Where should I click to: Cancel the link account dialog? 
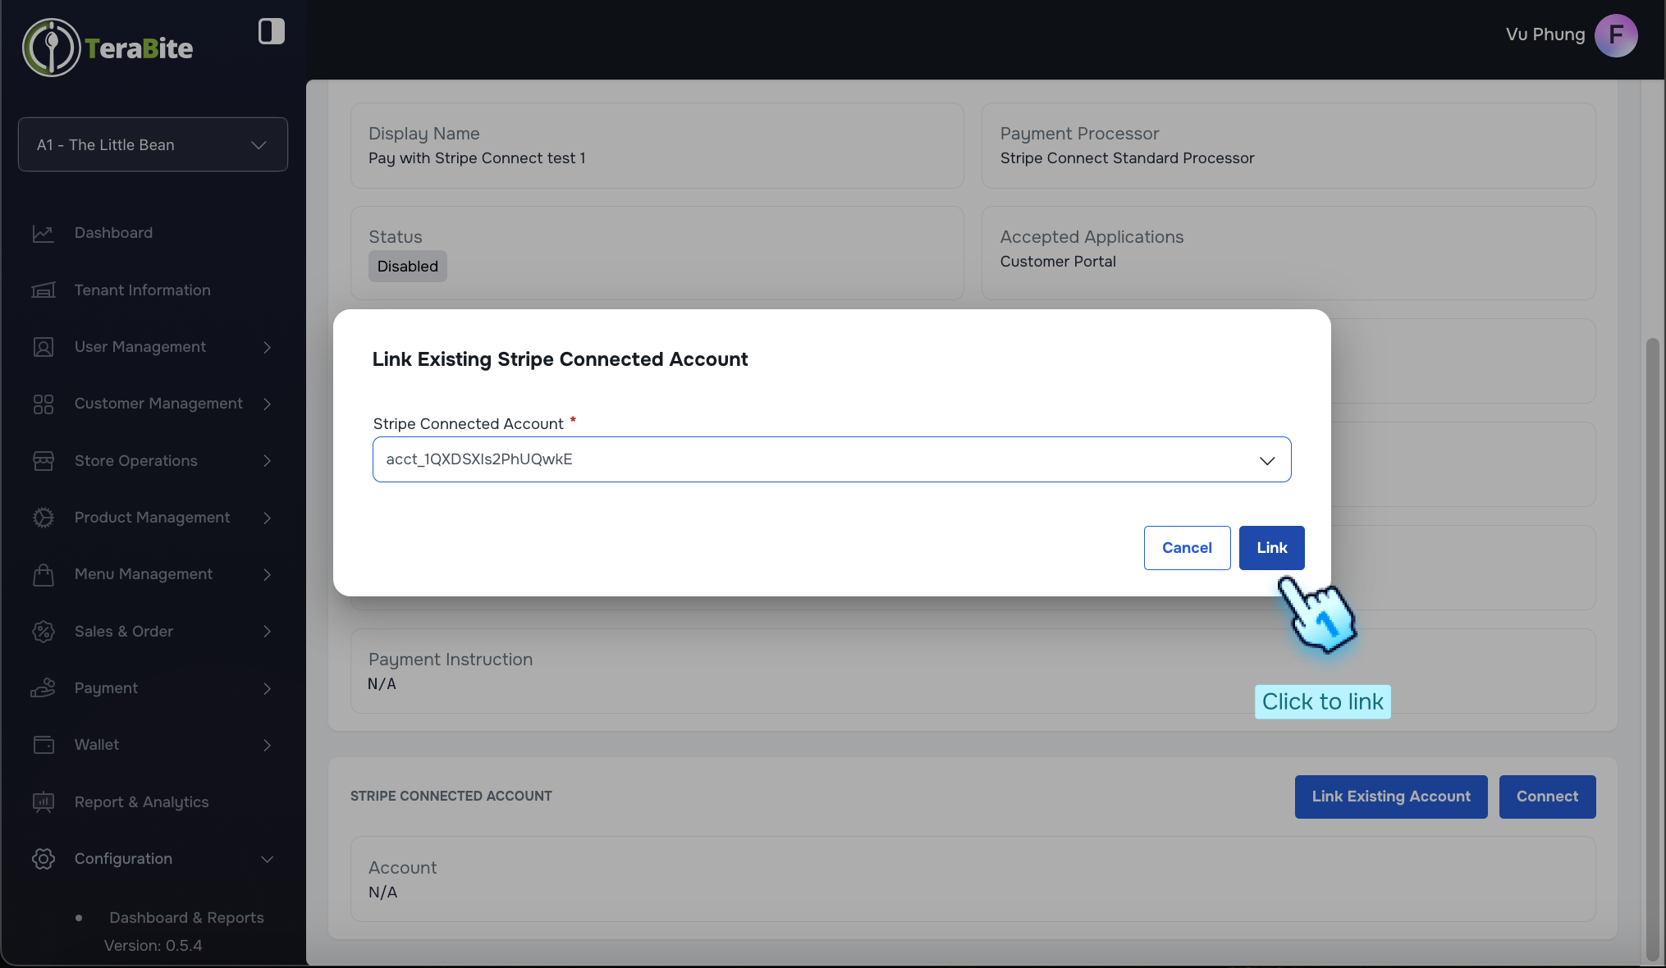(1186, 548)
